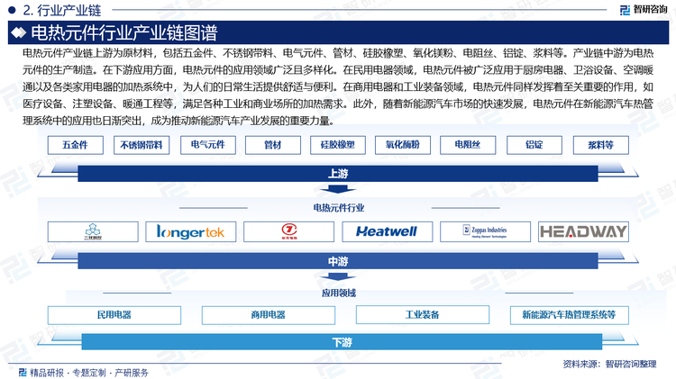This screenshot has width=676, height=379.
Task: Select the 不锈钢带料 box
Action: [142, 145]
